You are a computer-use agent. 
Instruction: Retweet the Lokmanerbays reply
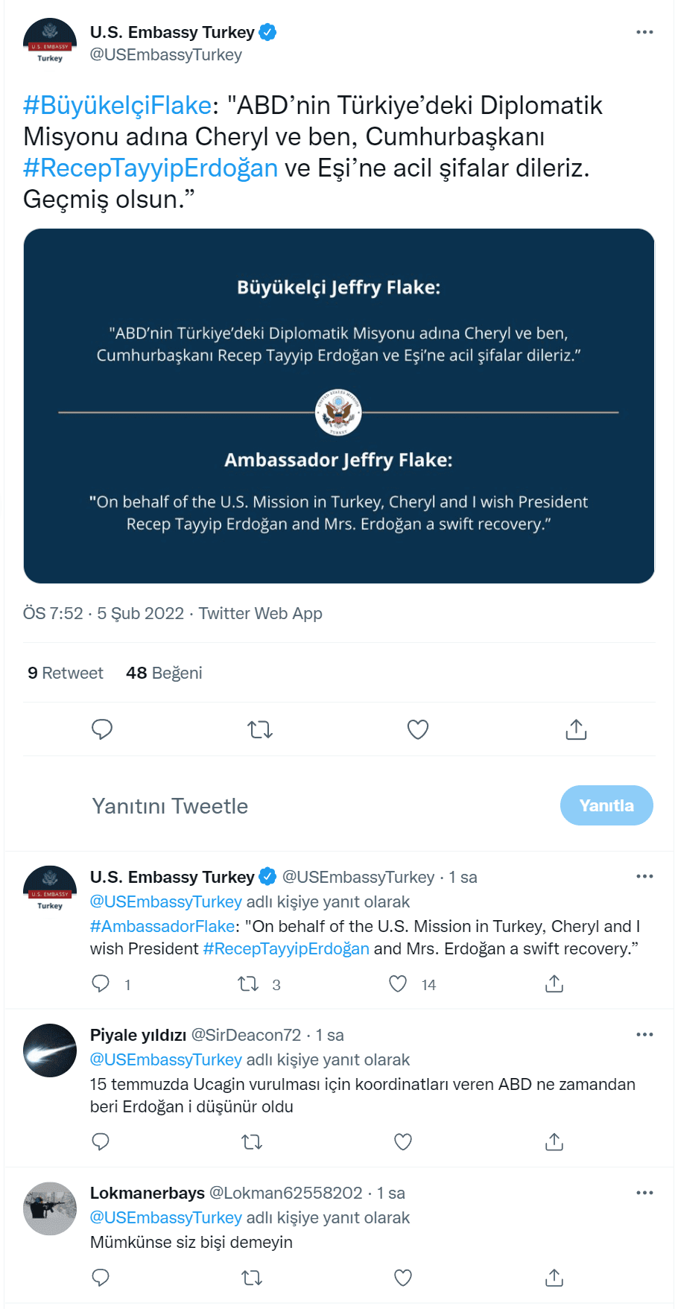[x=252, y=1278]
